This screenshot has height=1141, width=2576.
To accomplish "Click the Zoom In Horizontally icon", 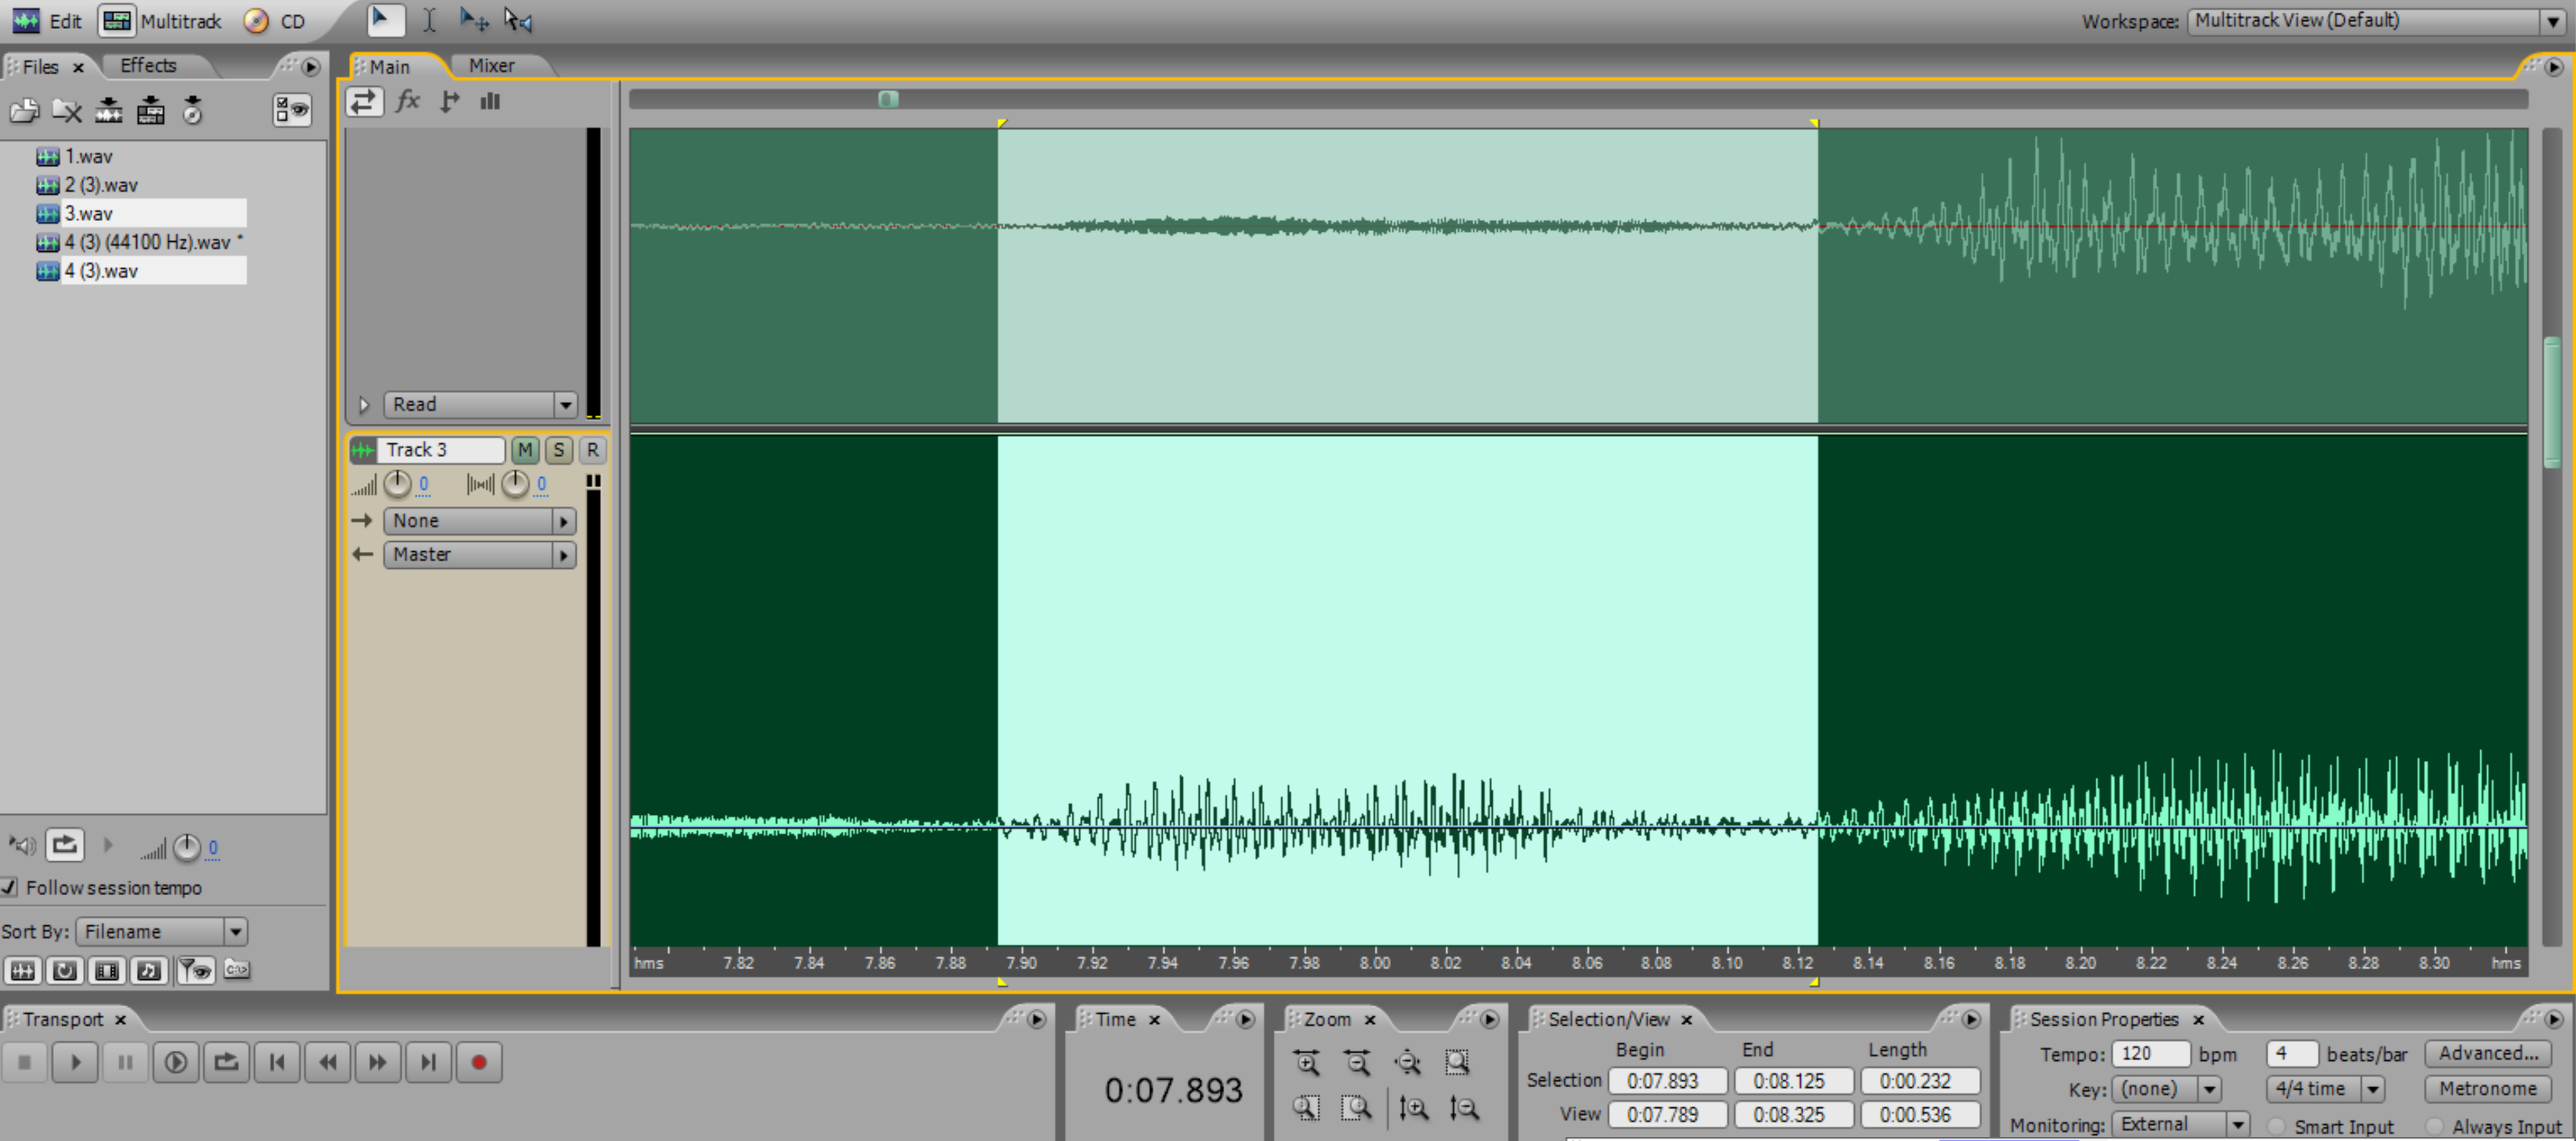I will [1306, 1062].
